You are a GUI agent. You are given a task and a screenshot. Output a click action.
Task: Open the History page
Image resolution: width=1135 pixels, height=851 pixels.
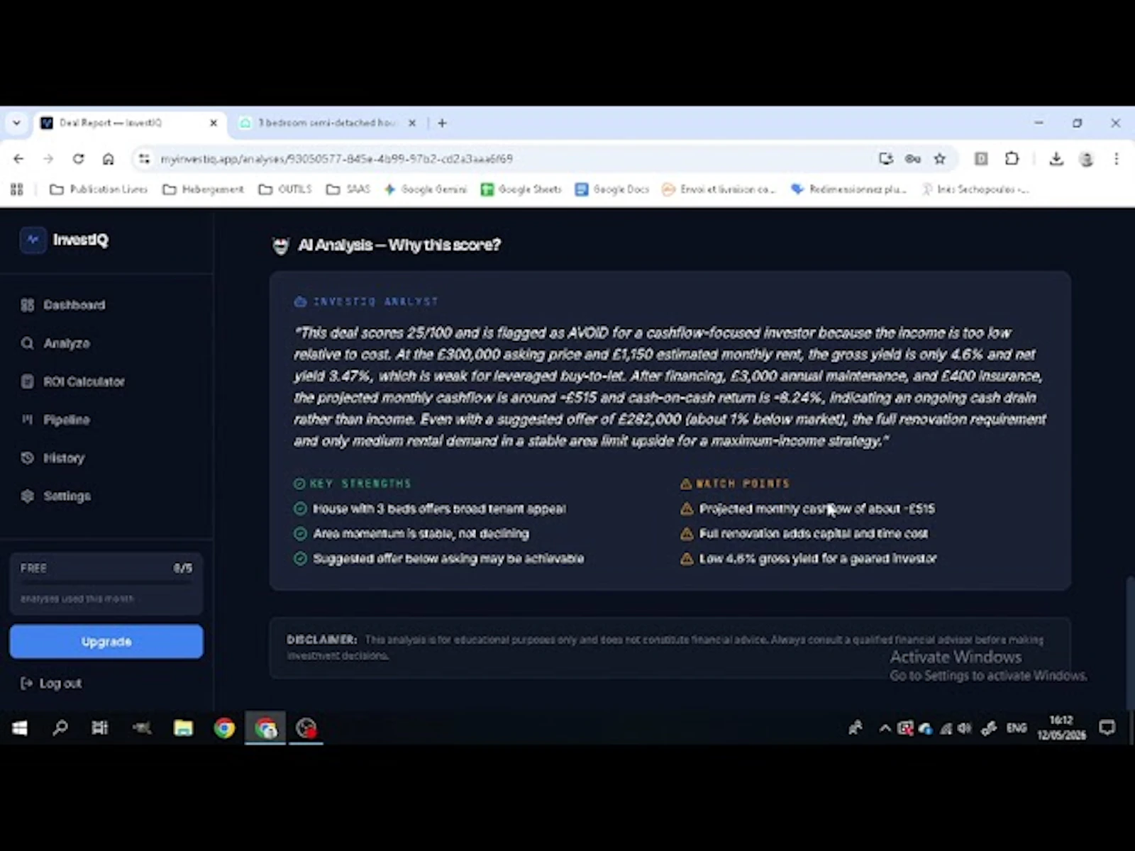[64, 458]
